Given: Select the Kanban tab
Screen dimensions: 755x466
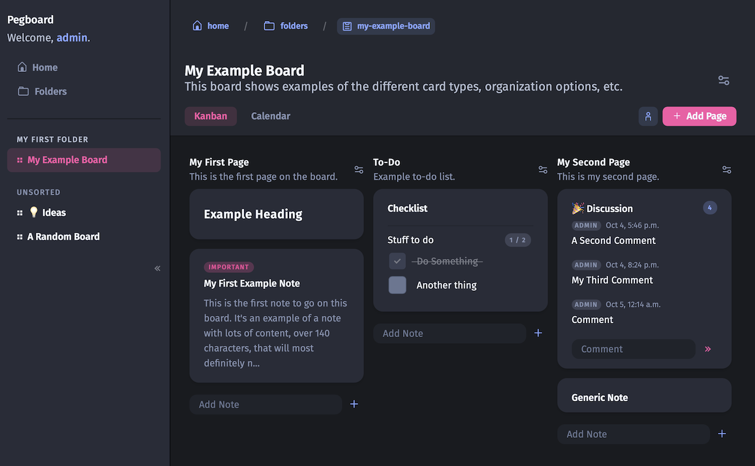Looking at the screenshot, I should point(210,116).
